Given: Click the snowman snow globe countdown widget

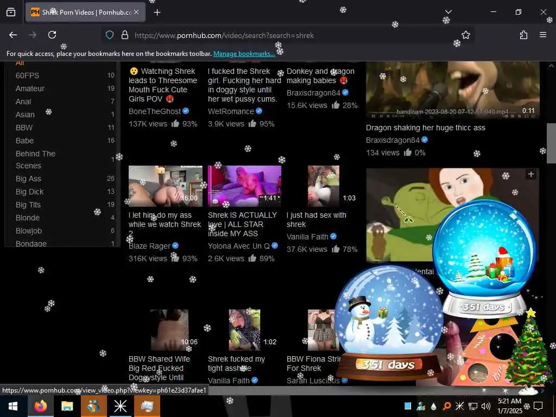Looking at the screenshot, I should 389,323.
